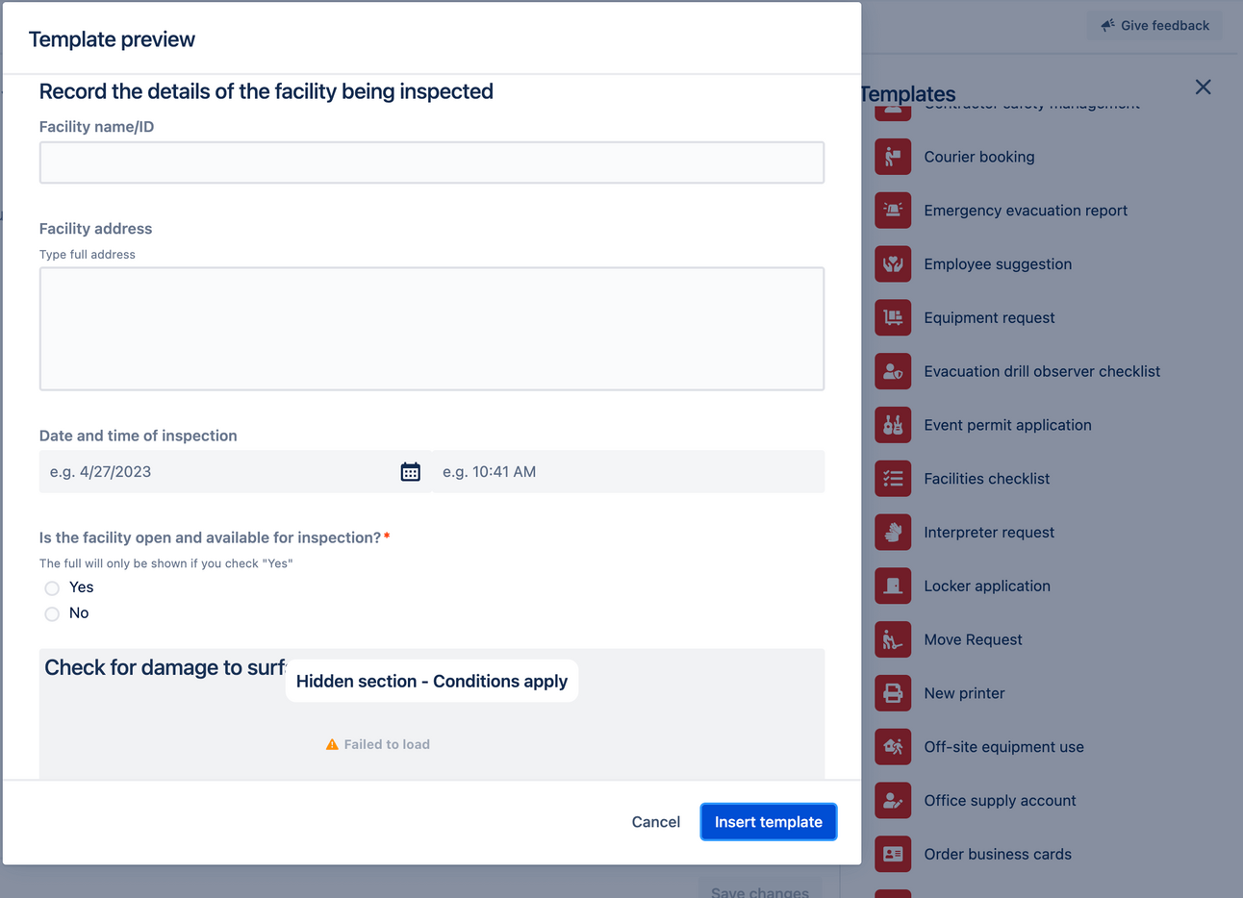Click the Failed to load warning icon
The height and width of the screenshot is (898, 1243).
point(332,744)
